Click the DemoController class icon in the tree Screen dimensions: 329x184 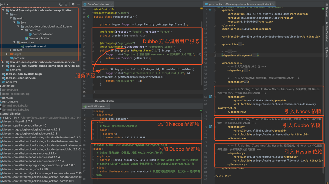tap(30, 34)
